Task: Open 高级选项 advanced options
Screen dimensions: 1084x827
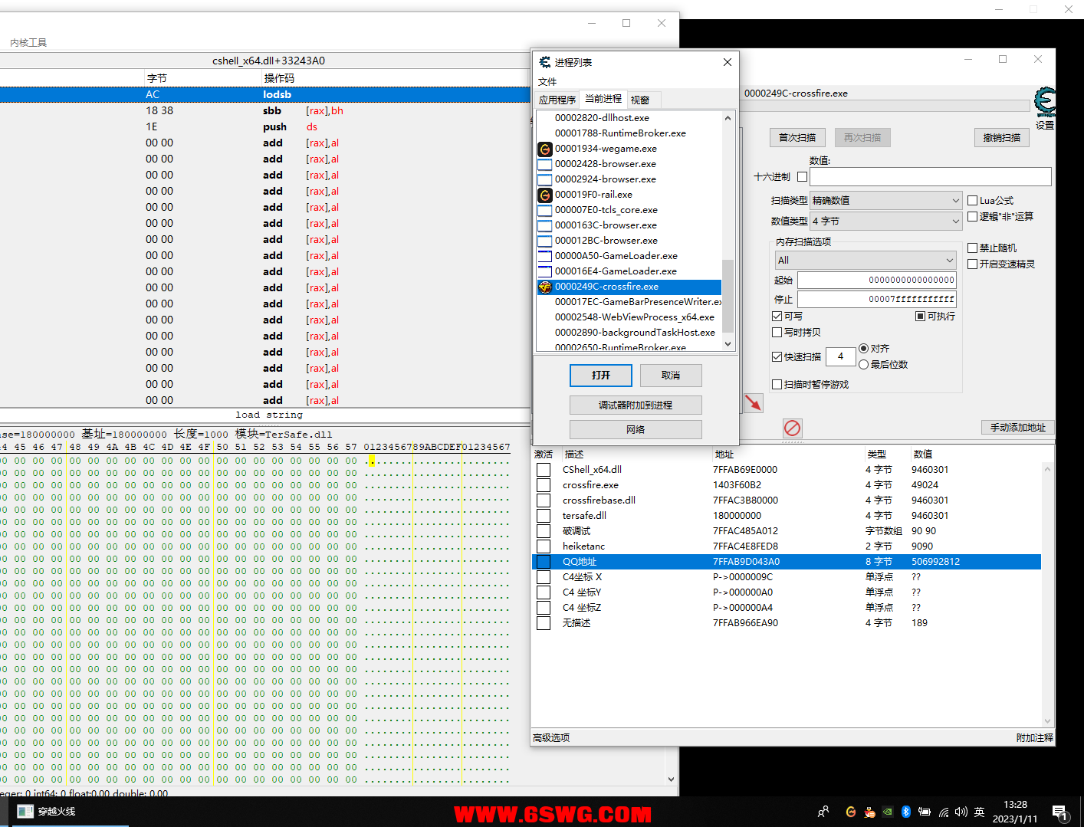Action: (551, 738)
